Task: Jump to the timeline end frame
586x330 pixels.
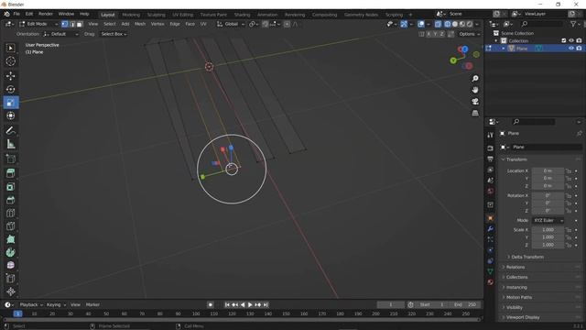Action: pyautogui.click(x=266, y=305)
